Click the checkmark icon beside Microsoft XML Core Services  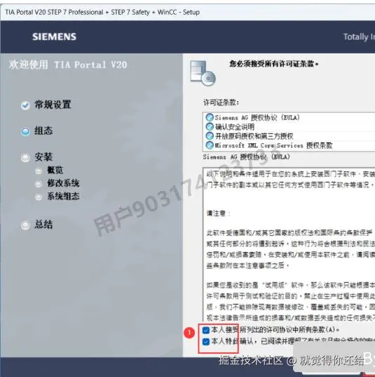210,145
